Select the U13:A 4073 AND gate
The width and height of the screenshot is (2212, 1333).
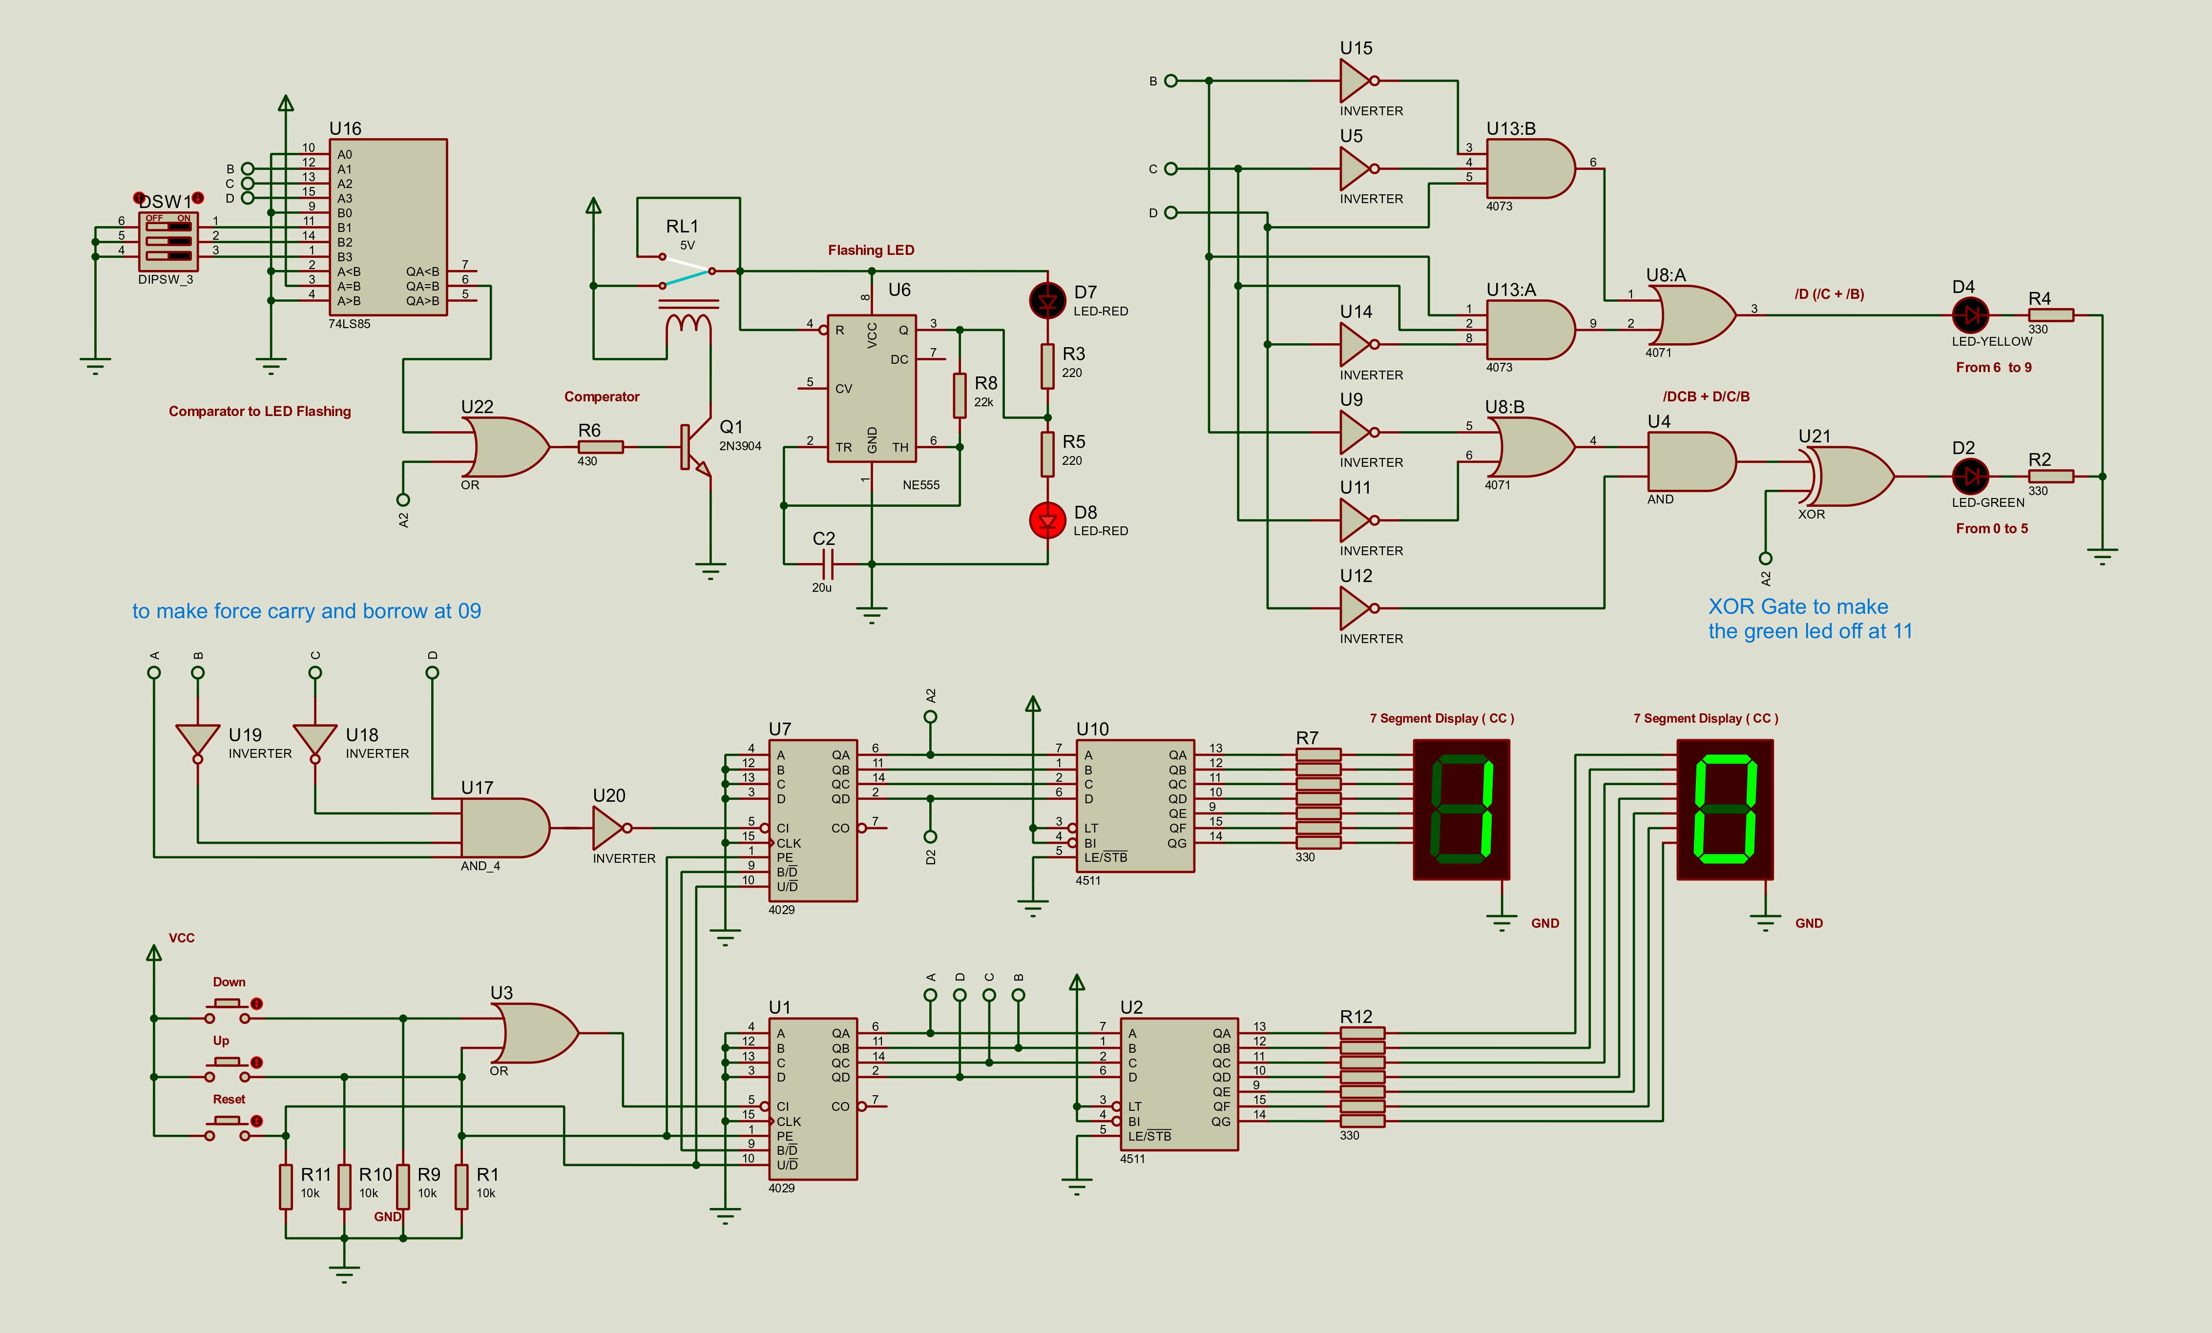click(x=1531, y=330)
